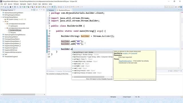The image size is (183, 103).
Task: Toggle Mark Occurrences toolbar button
Action: pos(55,7)
